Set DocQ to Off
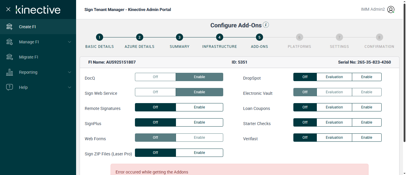Screen dimensions: 406x175 point(155,77)
